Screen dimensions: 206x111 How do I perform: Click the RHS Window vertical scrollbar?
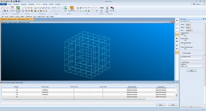pos(205,55)
